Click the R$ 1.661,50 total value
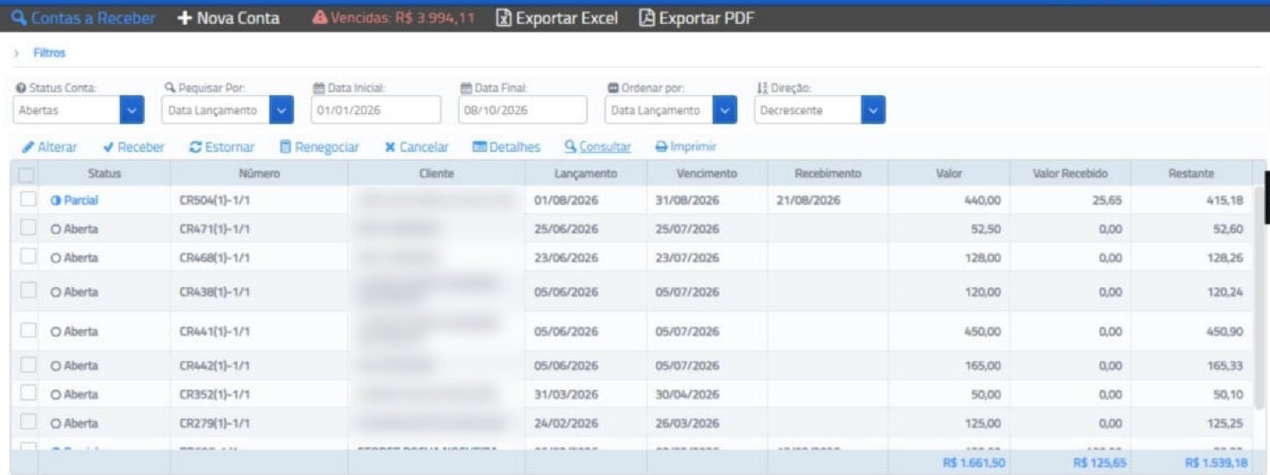Screen dimensions: 1270x475 (x=973, y=463)
